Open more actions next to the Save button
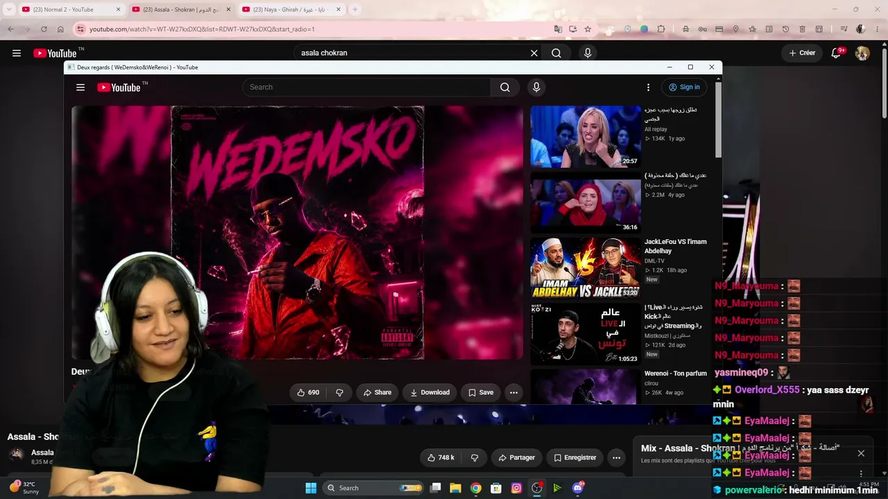 pos(513,392)
